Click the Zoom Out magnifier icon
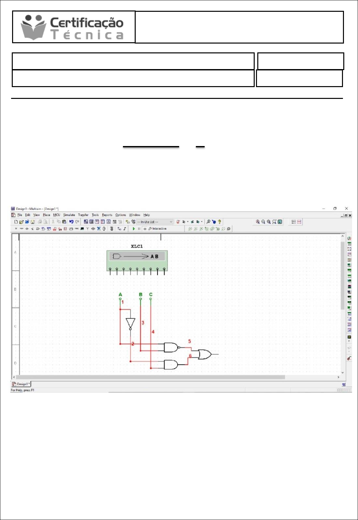 pyautogui.click(x=263, y=222)
